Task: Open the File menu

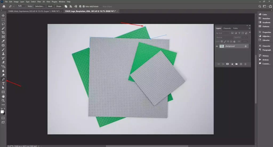Action: (x=6, y=2)
